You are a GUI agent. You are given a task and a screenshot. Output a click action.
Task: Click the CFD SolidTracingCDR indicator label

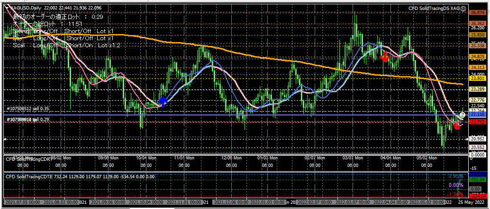coord(28,159)
